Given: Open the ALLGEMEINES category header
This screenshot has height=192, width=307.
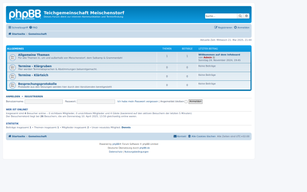Looking at the screenshot, I should coord(15,49).
